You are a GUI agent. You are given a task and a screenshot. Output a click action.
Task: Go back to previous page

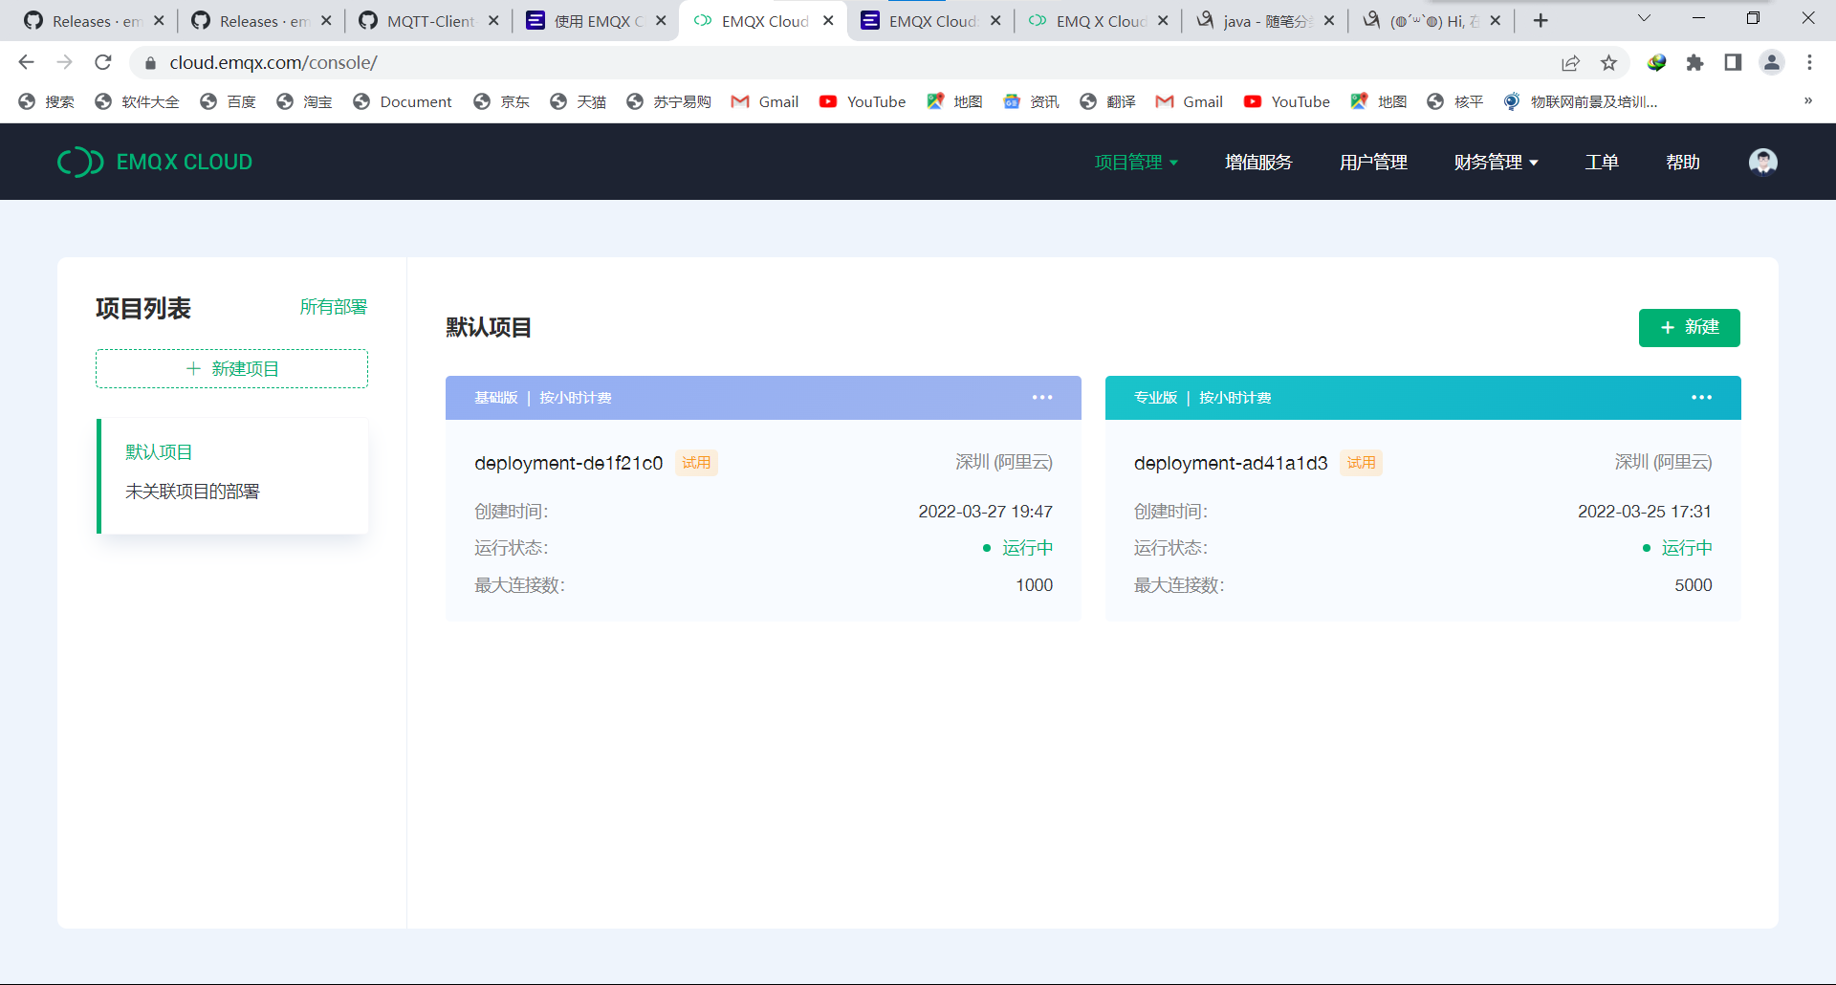(26, 62)
